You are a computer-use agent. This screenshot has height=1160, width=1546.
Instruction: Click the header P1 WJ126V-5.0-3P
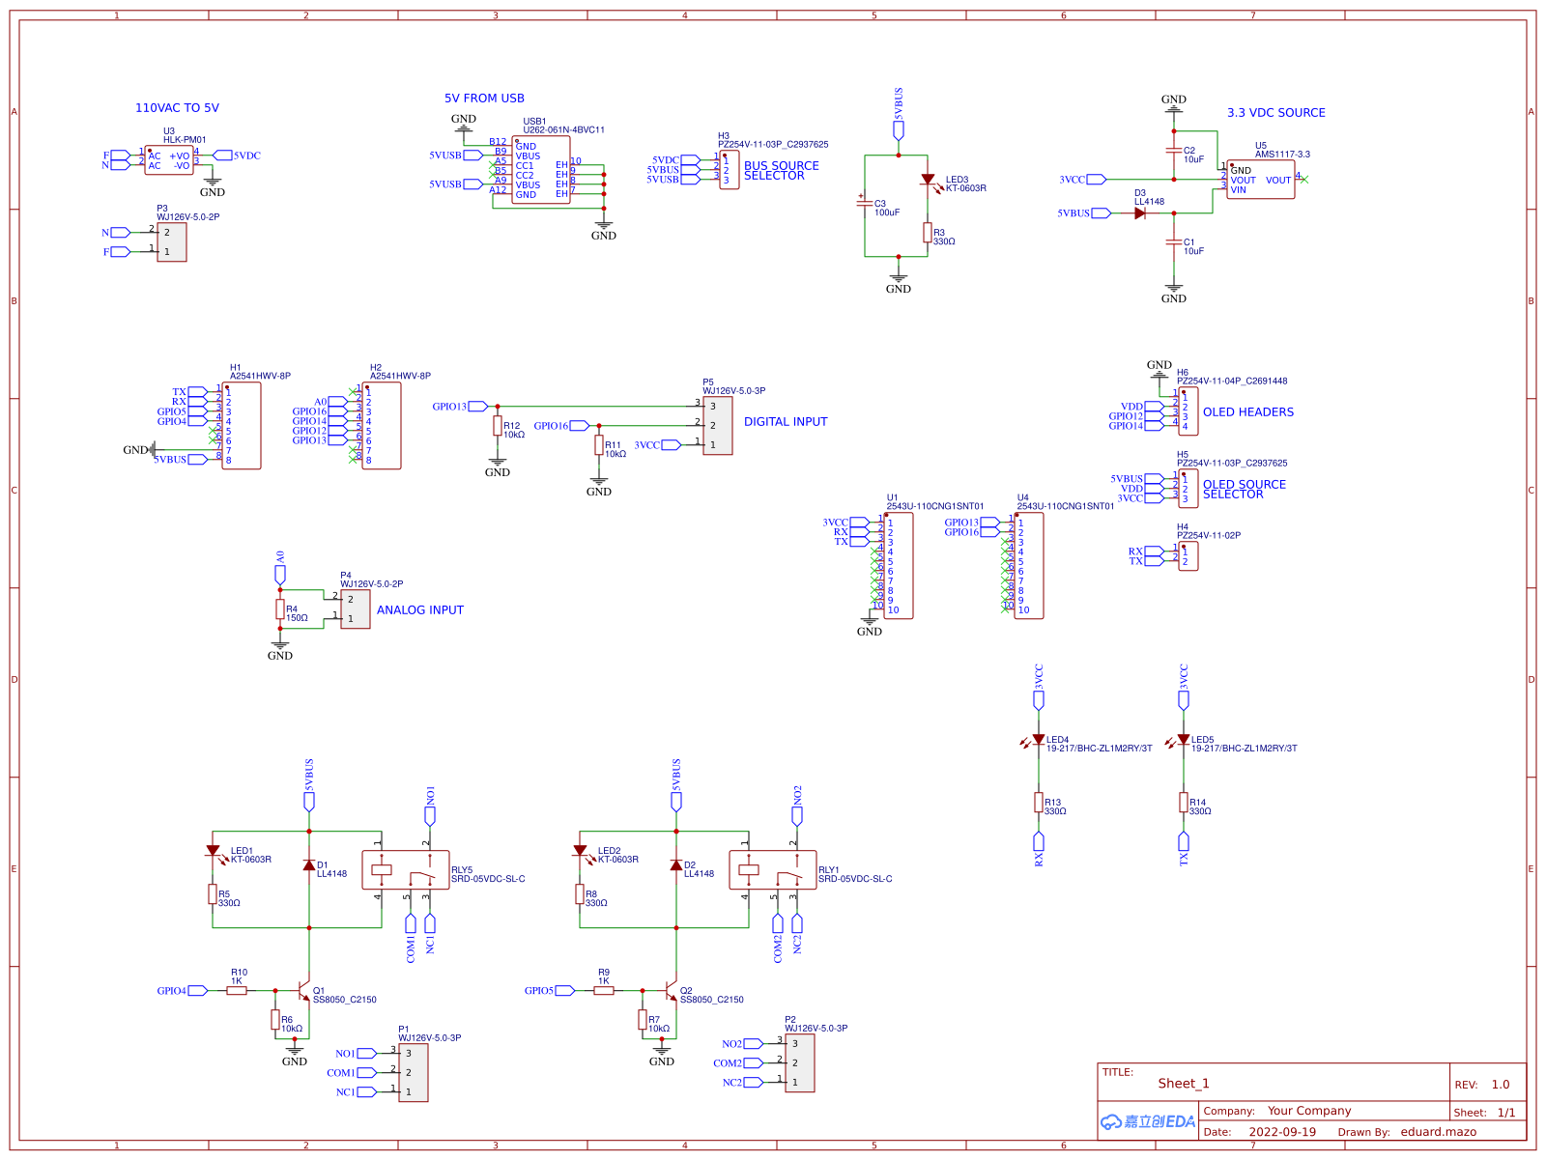click(x=414, y=1072)
